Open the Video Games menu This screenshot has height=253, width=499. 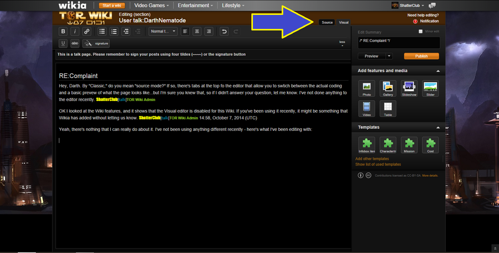151,6
